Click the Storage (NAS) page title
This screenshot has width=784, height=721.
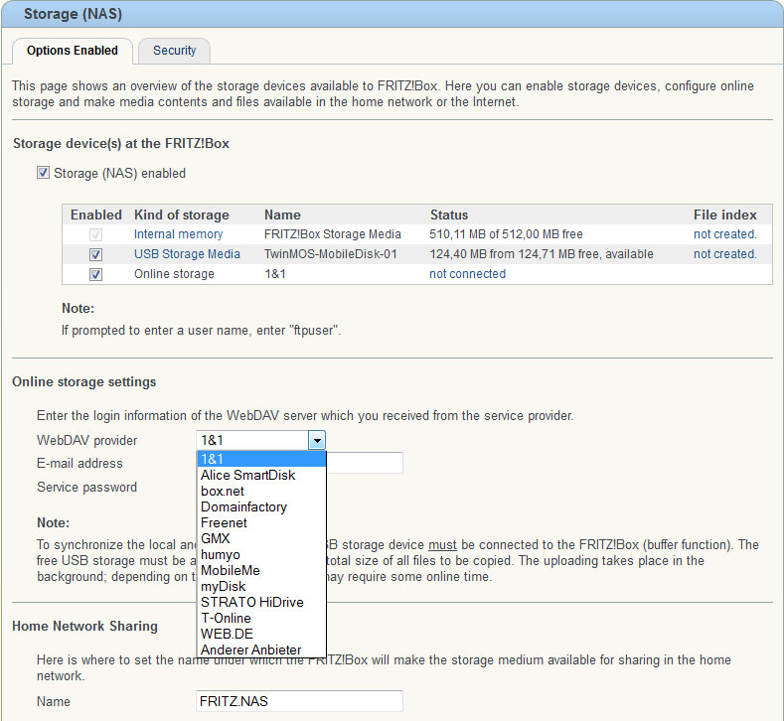[73, 14]
